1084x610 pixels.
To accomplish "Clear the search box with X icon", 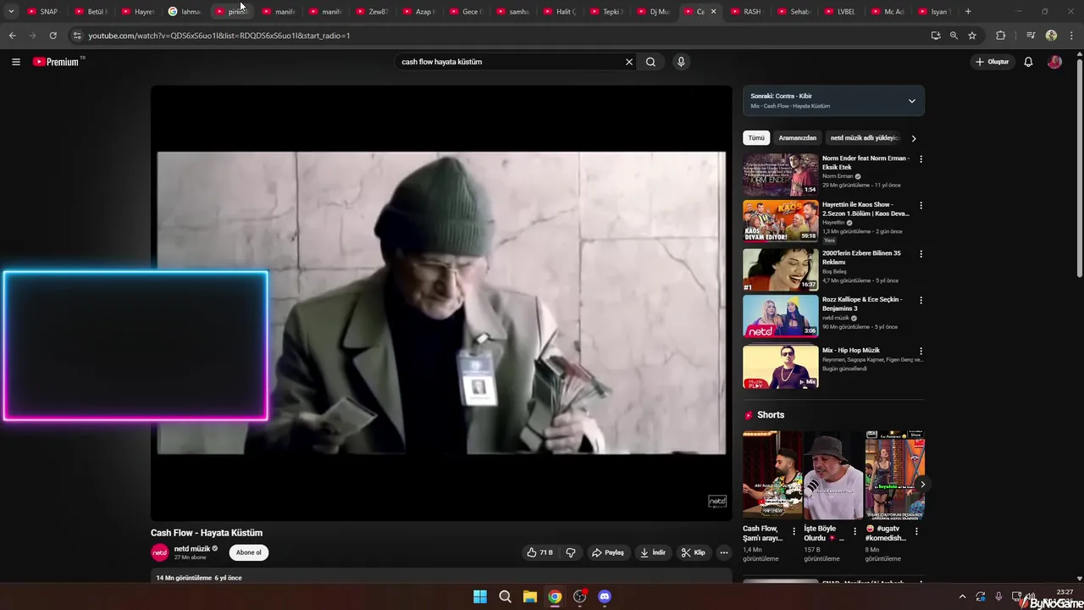I will click(x=629, y=62).
